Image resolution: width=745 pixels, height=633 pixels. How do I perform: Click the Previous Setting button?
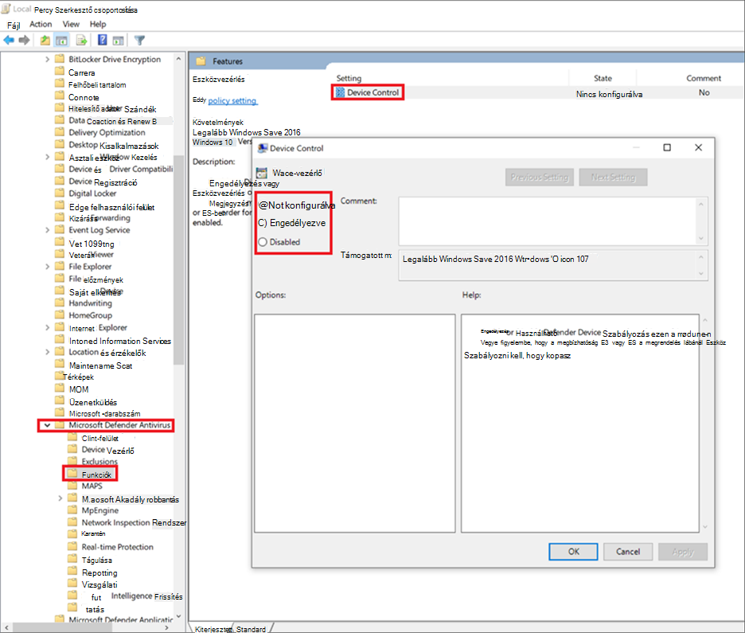pos(540,178)
